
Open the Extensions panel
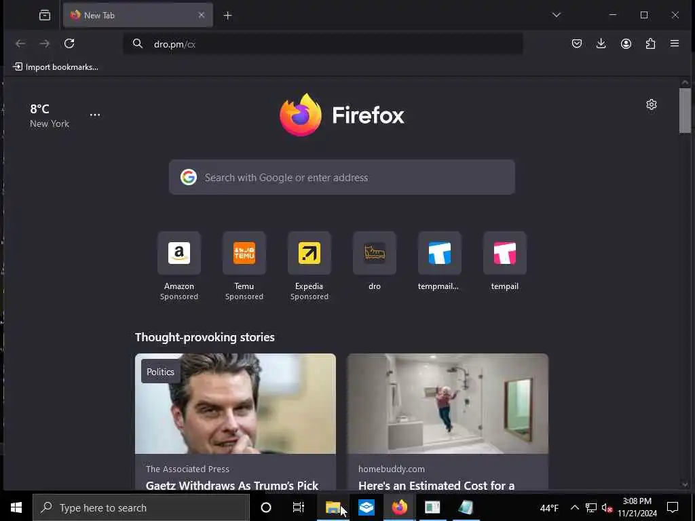click(x=650, y=43)
